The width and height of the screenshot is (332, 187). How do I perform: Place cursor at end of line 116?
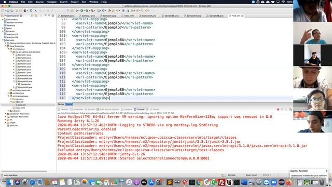pyautogui.click(x=109, y=98)
